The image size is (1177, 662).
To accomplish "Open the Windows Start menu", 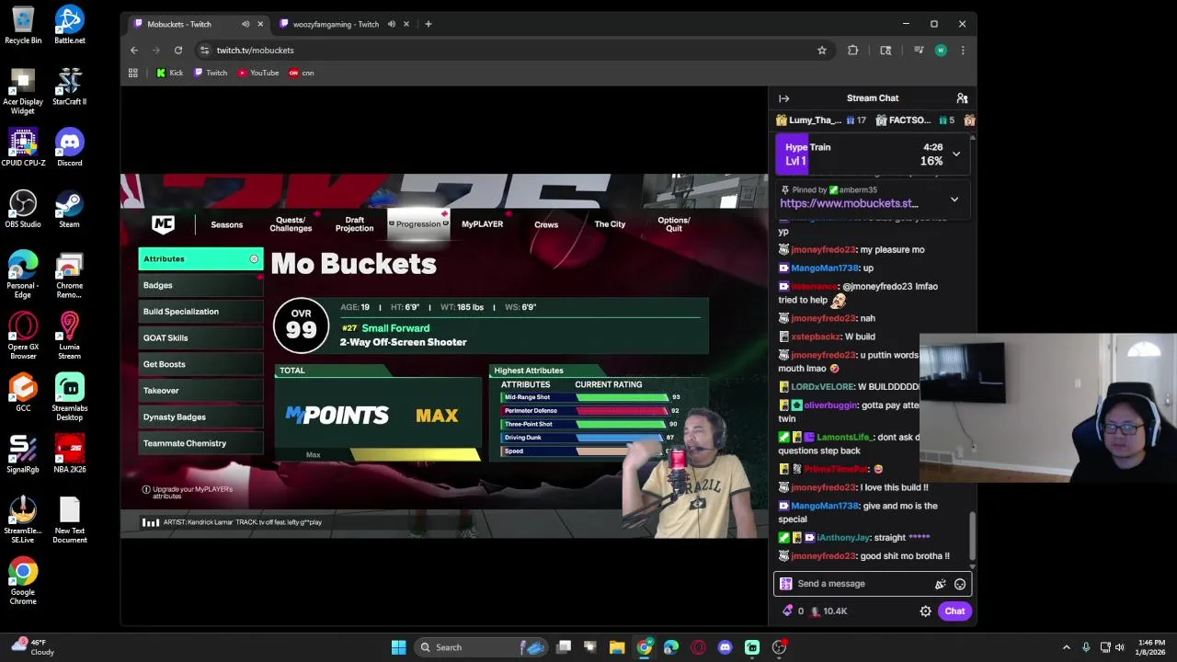I will 398,647.
